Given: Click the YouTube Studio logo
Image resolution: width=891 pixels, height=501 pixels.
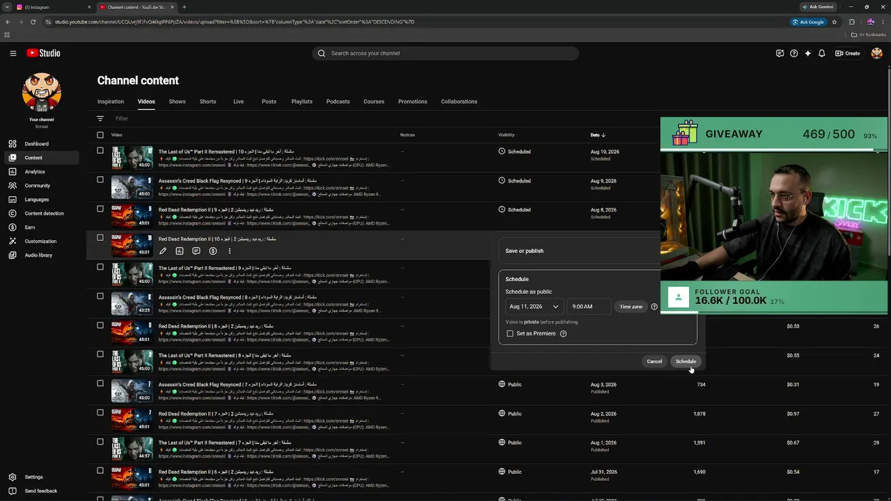Looking at the screenshot, I should click(x=43, y=53).
